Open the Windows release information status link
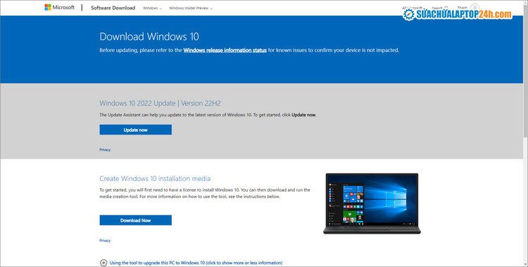The width and height of the screenshot is (528, 267). [x=225, y=50]
